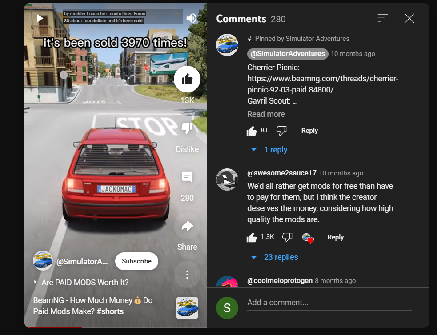The image size is (437, 335).
Task: Subscribe to the SimulatorAdventures channel
Action: coord(136,261)
